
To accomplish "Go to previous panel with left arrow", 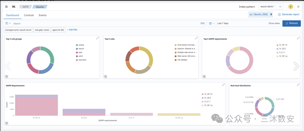I will click(8, 66).
